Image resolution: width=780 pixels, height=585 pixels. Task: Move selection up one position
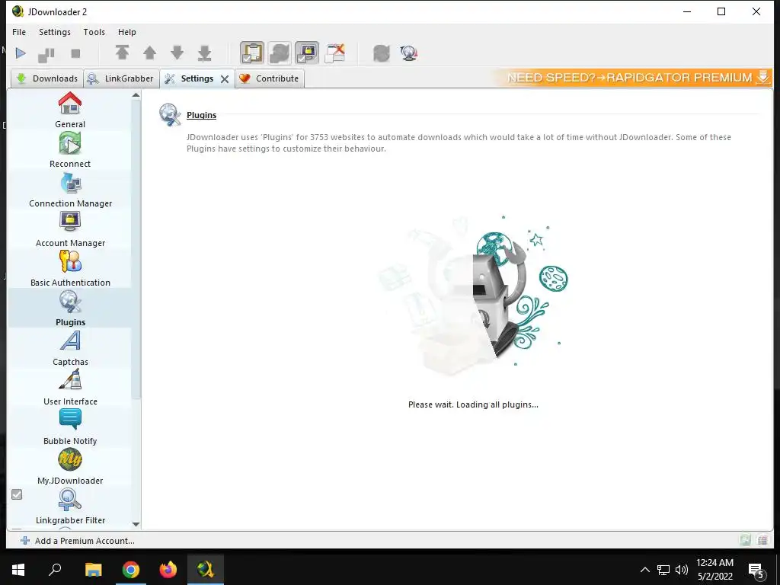point(150,53)
